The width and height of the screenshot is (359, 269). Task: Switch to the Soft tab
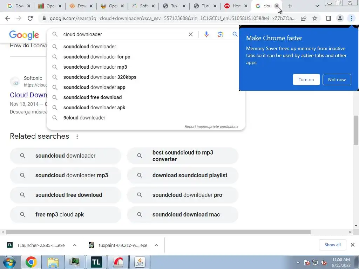pos(140,6)
